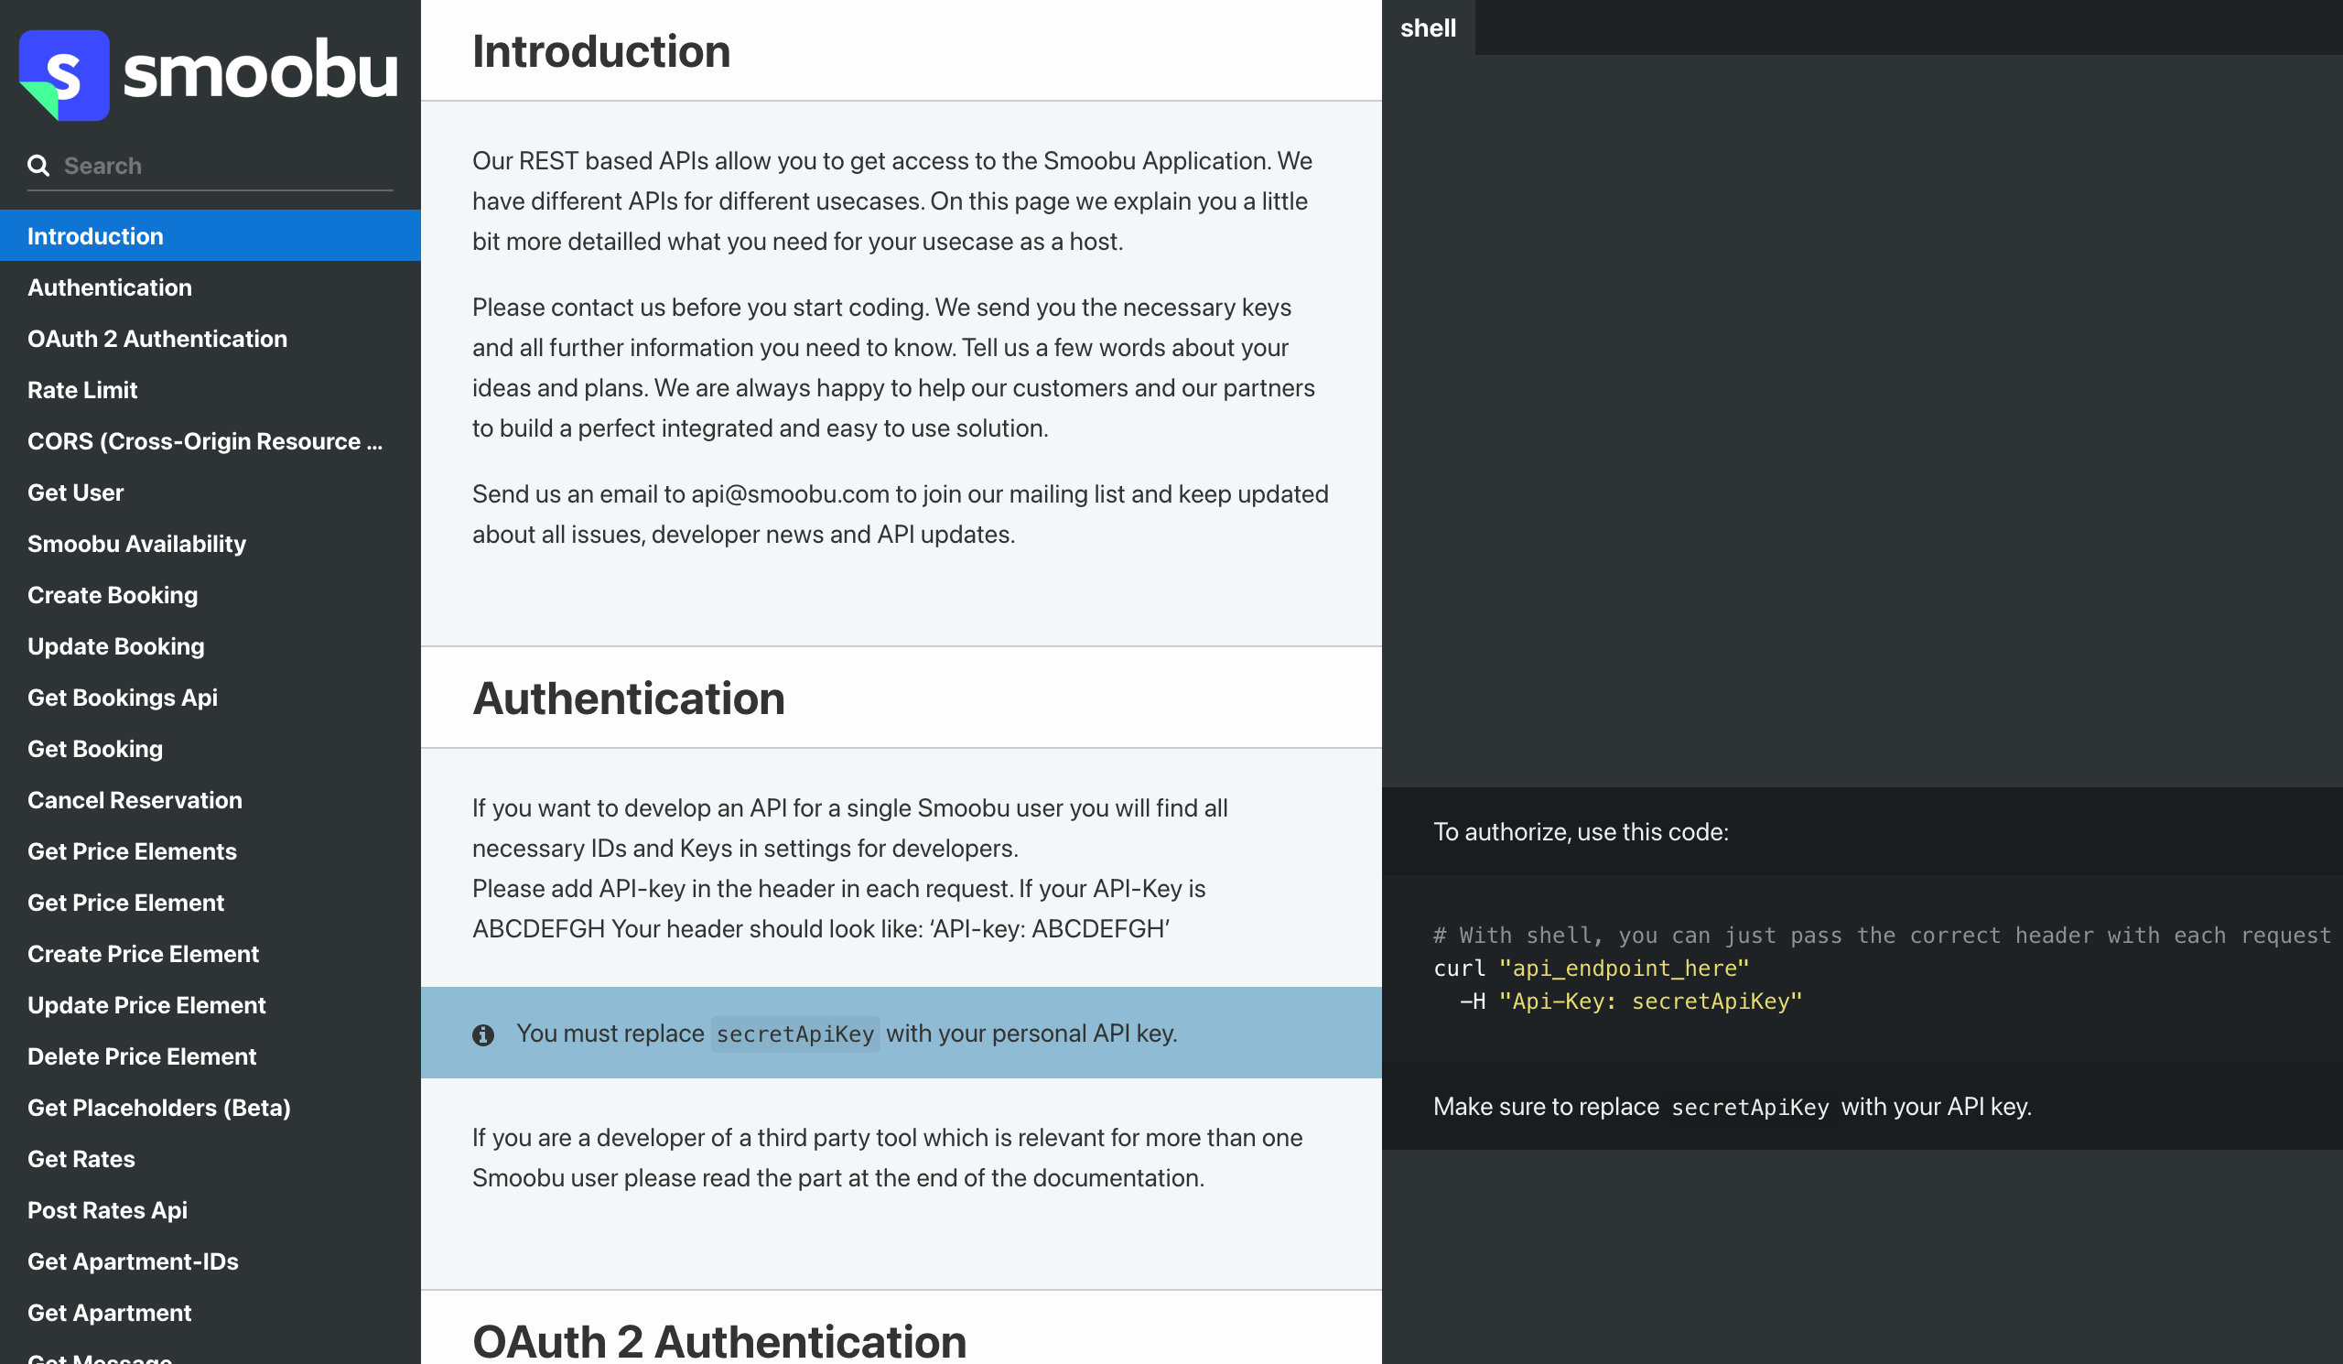Viewport: 2343px width, 1364px height.
Task: Click "To authorize, use this code:" text
Action: pos(1581,831)
